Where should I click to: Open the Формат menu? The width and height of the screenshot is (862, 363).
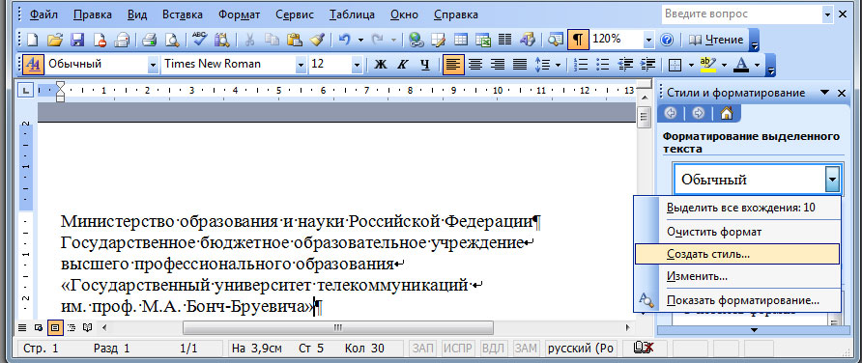[239, 14]
